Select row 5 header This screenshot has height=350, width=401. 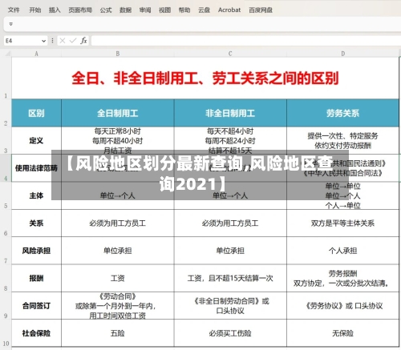point(6,195)
